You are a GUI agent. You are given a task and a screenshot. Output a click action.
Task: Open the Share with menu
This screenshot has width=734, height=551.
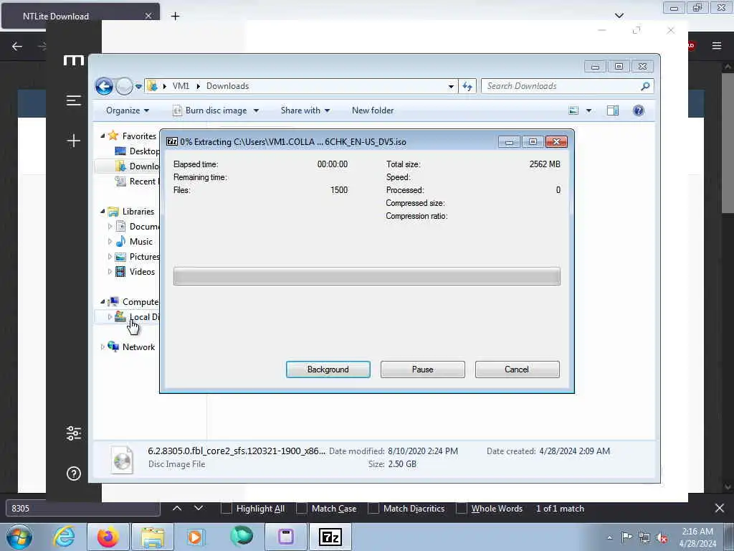pos(305,110)
